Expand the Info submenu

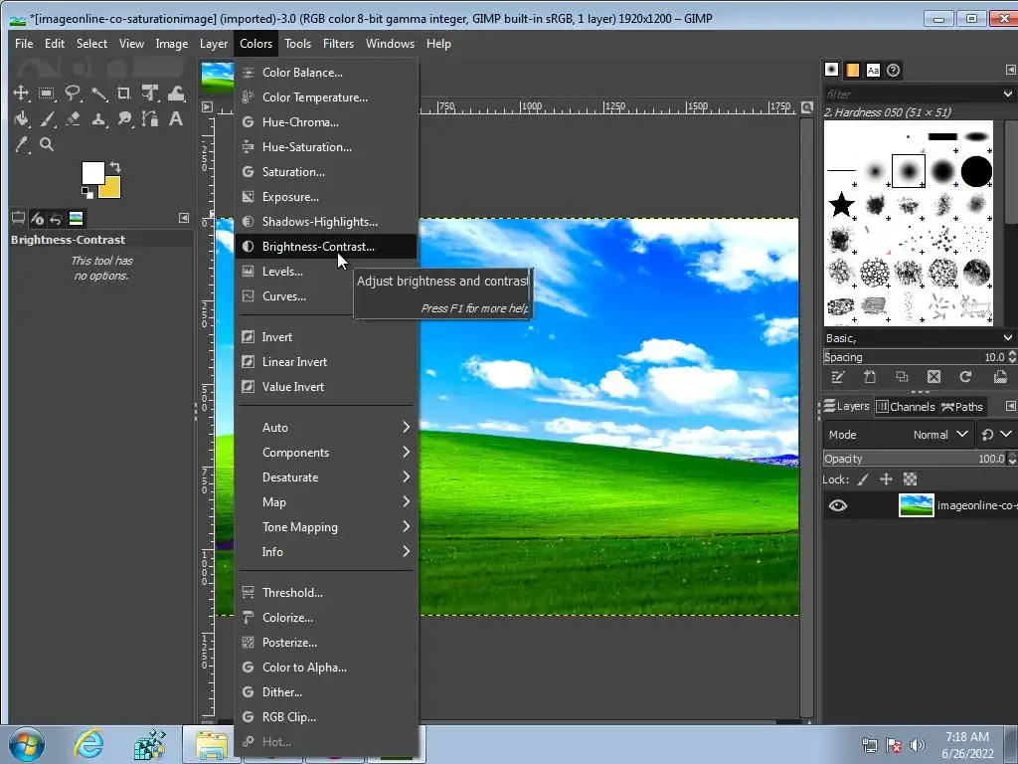326,551
